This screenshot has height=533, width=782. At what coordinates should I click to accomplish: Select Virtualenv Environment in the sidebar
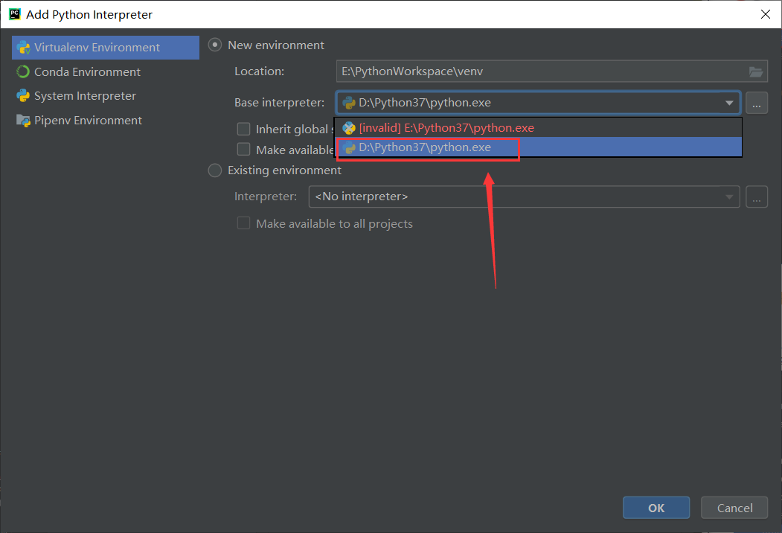pyautogui.click(x=105, y=48)
